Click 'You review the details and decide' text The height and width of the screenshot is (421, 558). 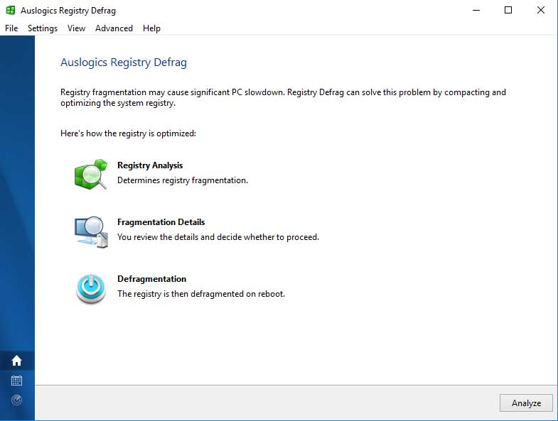(x=180, y=237)
